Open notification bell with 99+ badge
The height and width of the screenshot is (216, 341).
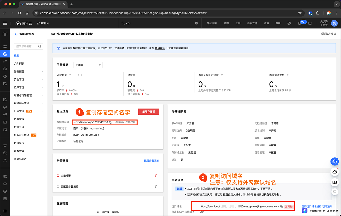coord(300,23)
